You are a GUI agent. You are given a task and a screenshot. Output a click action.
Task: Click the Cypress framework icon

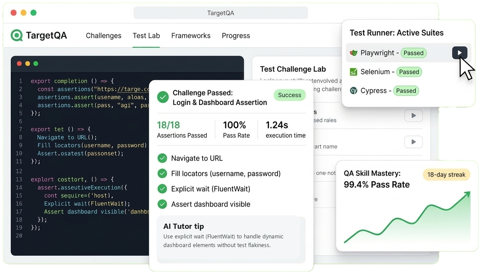[353, 91]
